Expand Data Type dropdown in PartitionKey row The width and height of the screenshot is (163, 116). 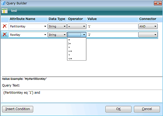point(64,27)
